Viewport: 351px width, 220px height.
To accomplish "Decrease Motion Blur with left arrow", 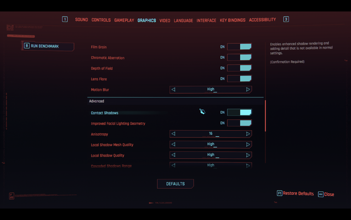I will (173, 90).
